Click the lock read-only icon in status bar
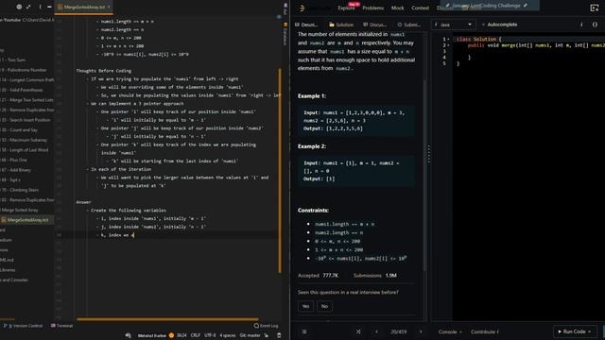The height and width of the screenshot is (340, 605). (x=267, y=335)
